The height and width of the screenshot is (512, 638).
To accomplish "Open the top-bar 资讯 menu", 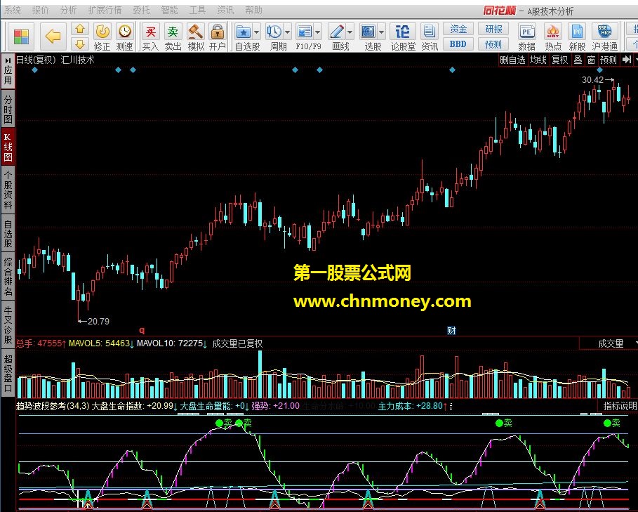I will 225,10.
